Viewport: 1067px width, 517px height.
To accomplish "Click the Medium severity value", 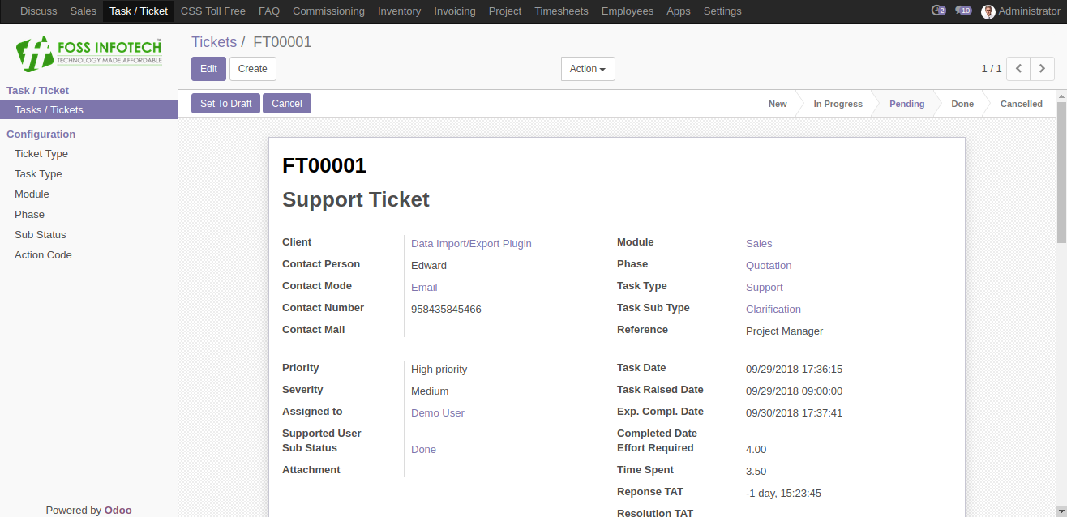I will click(x=430, y=391).
